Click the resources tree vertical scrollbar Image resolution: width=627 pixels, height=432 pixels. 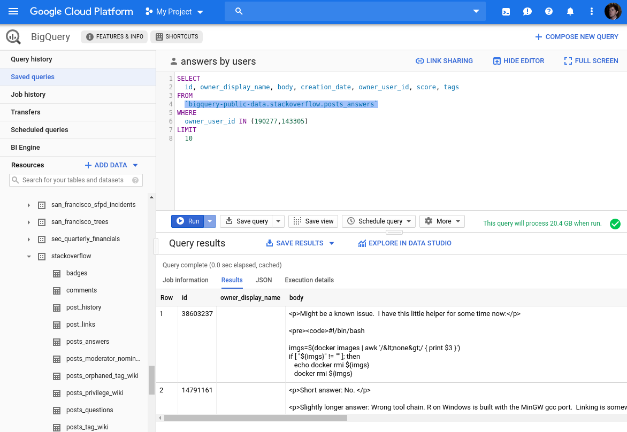point(151,380)
